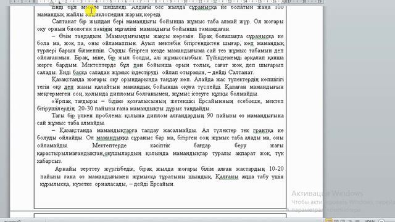The image size is (395, 222).
Task: Click the word "құрылысқа"
Action: coord(55,184)
